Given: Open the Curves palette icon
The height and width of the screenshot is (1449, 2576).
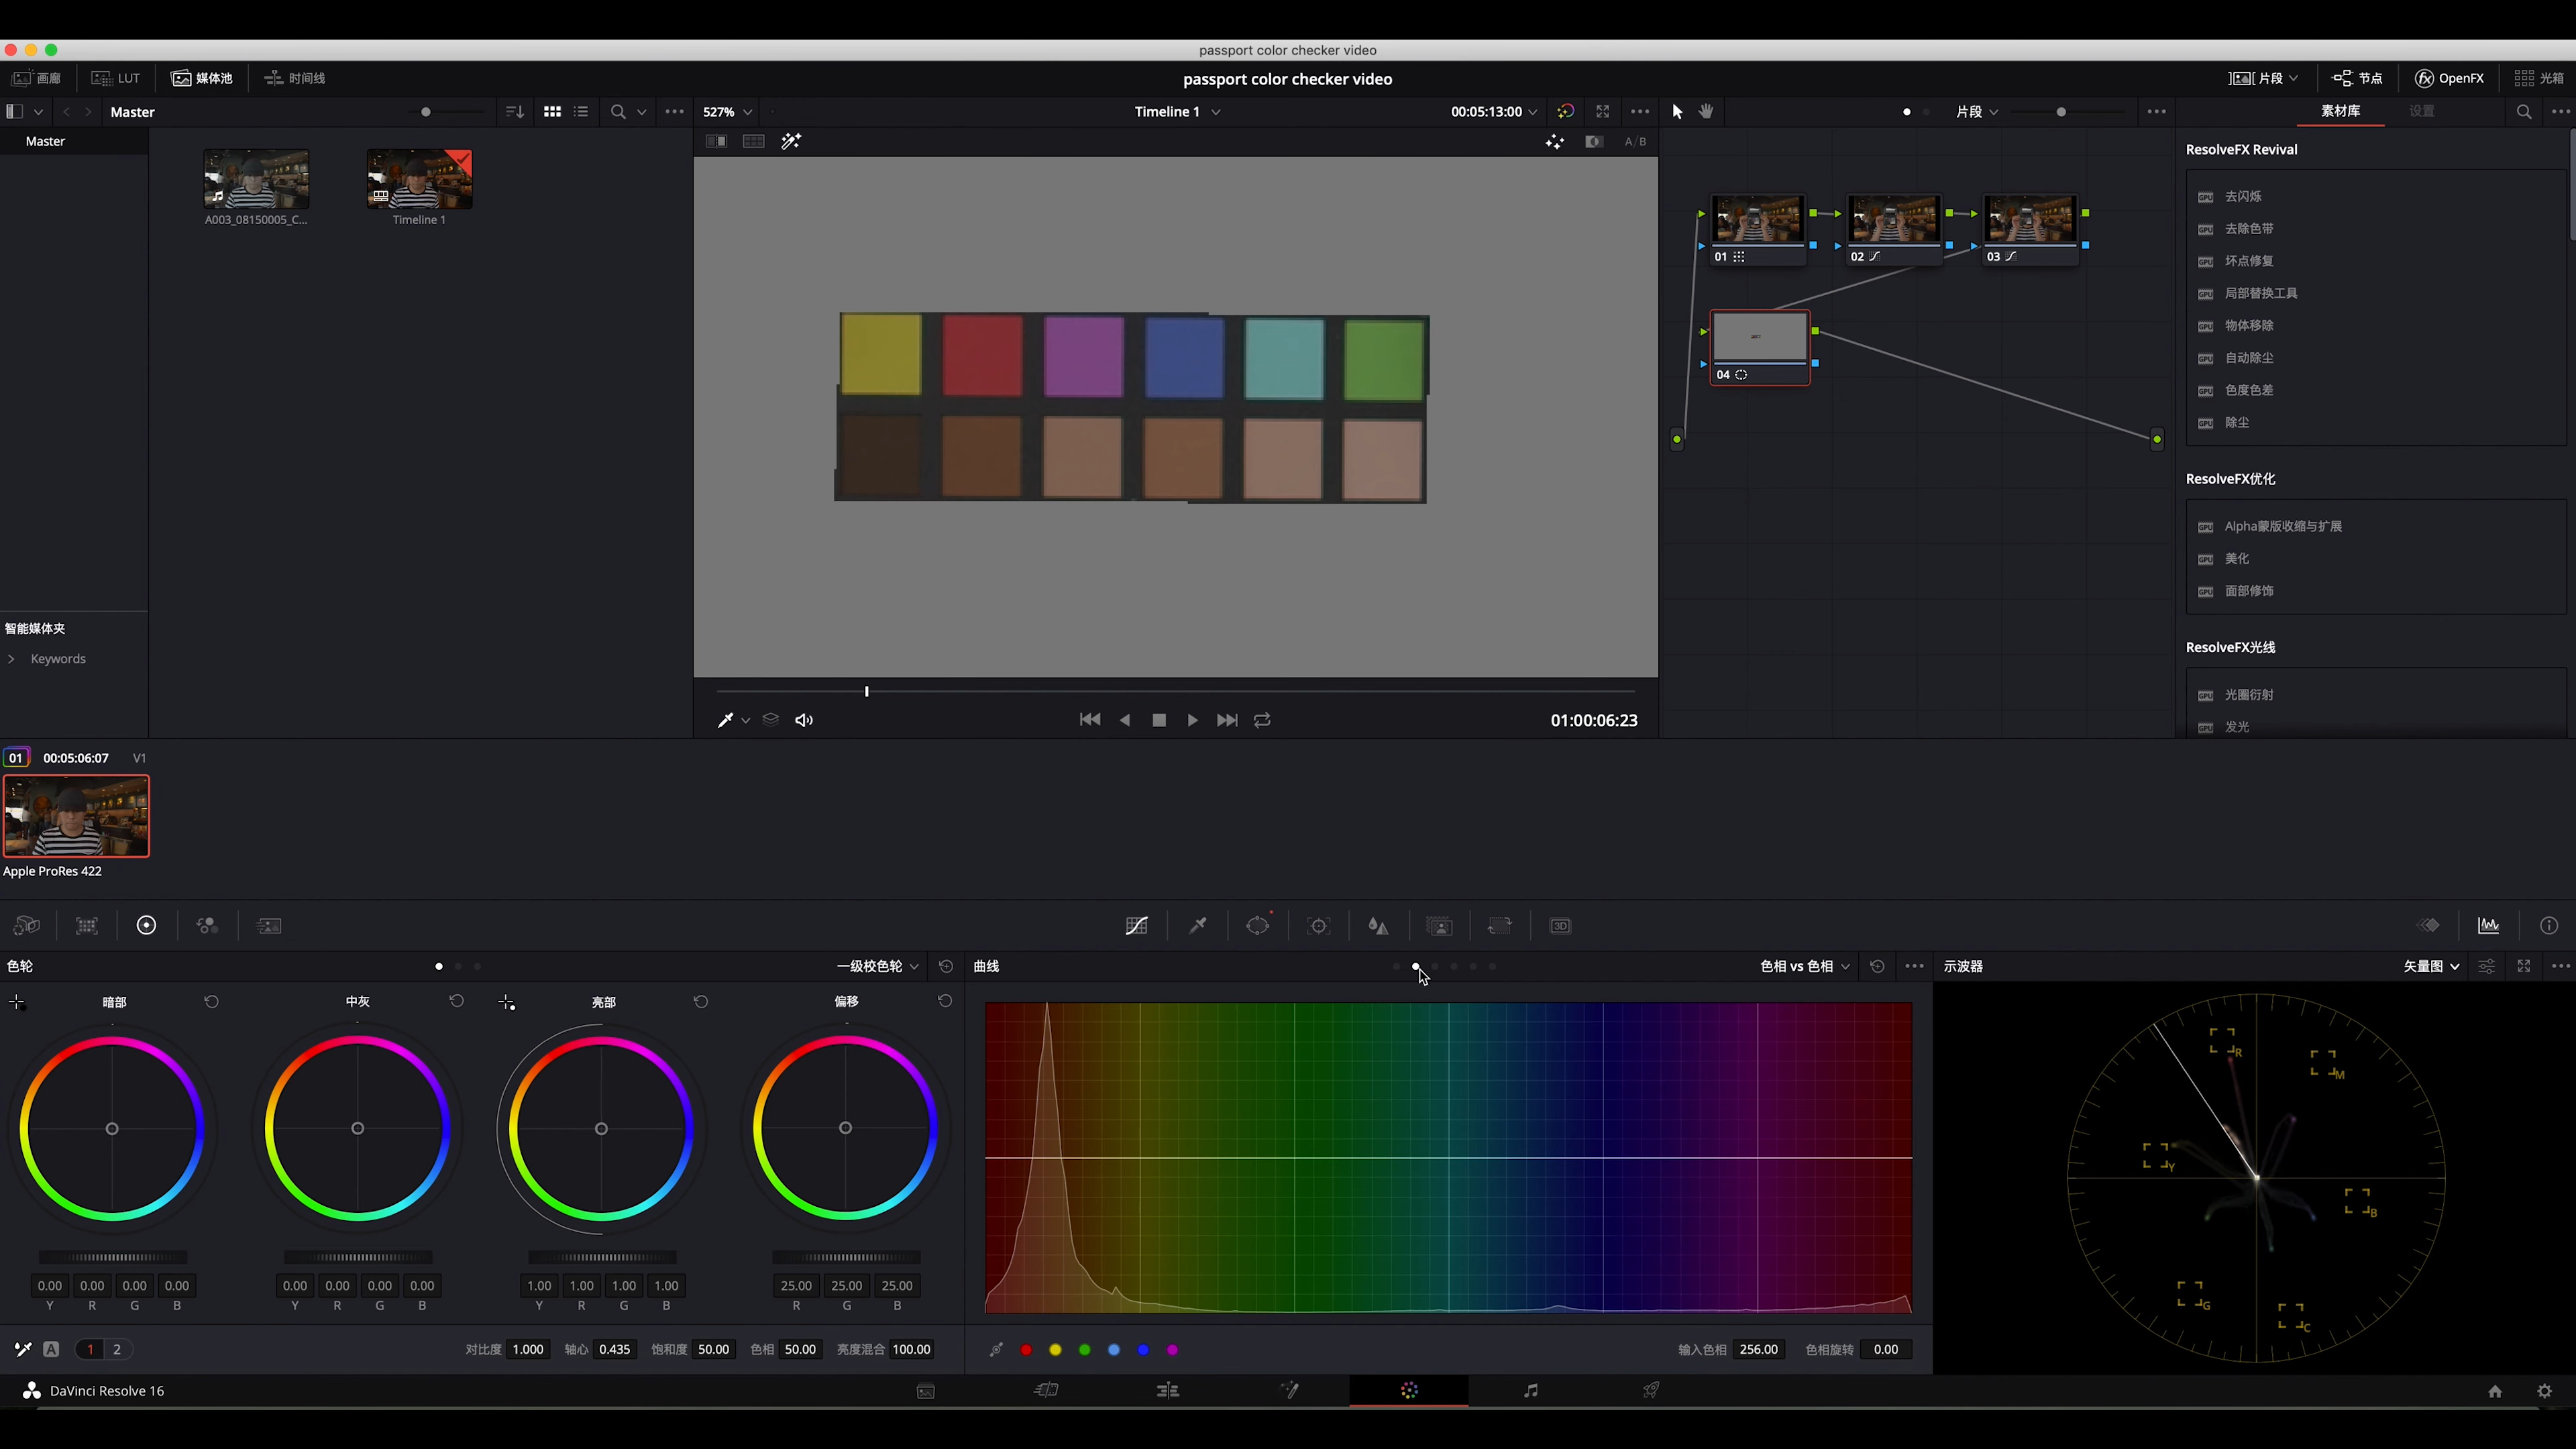Looking at the screenshot, I should [1136, 926].
